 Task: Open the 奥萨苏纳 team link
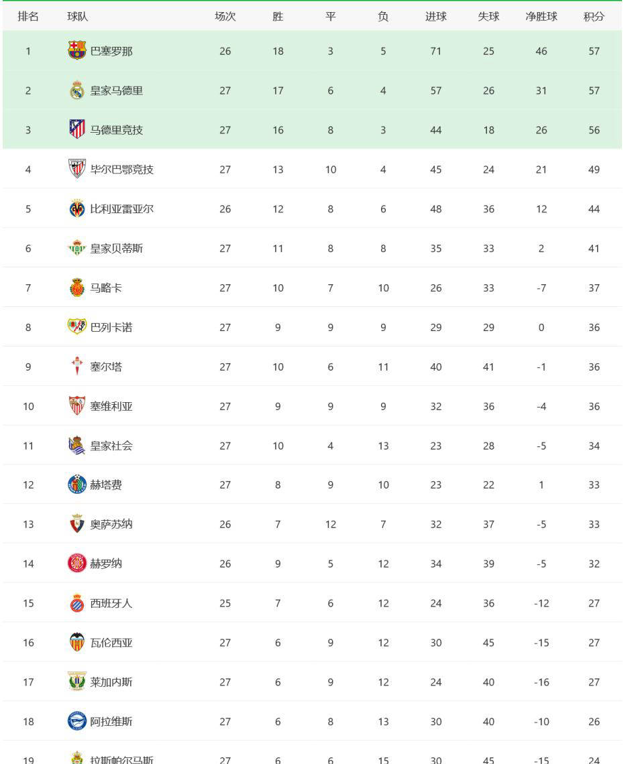click(111, 524)
